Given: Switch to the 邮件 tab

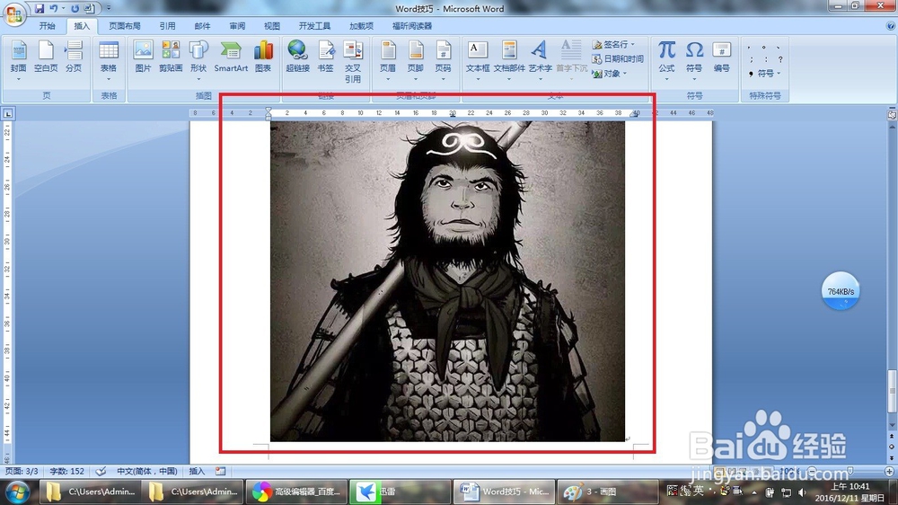Looking at the screenshot, I should tap(202, 26).
